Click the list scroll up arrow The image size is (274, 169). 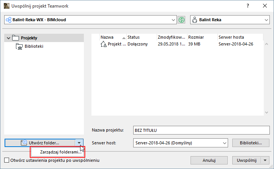pyautogui.click(x=266, y=44)
